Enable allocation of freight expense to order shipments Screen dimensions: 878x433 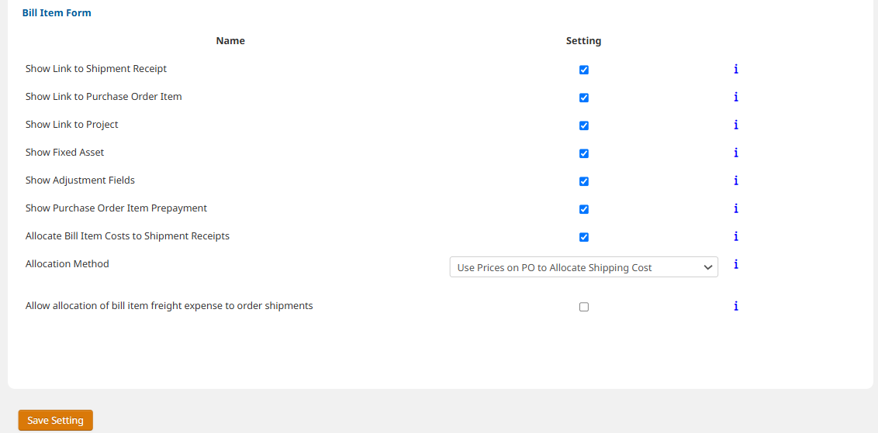[583, 307]
